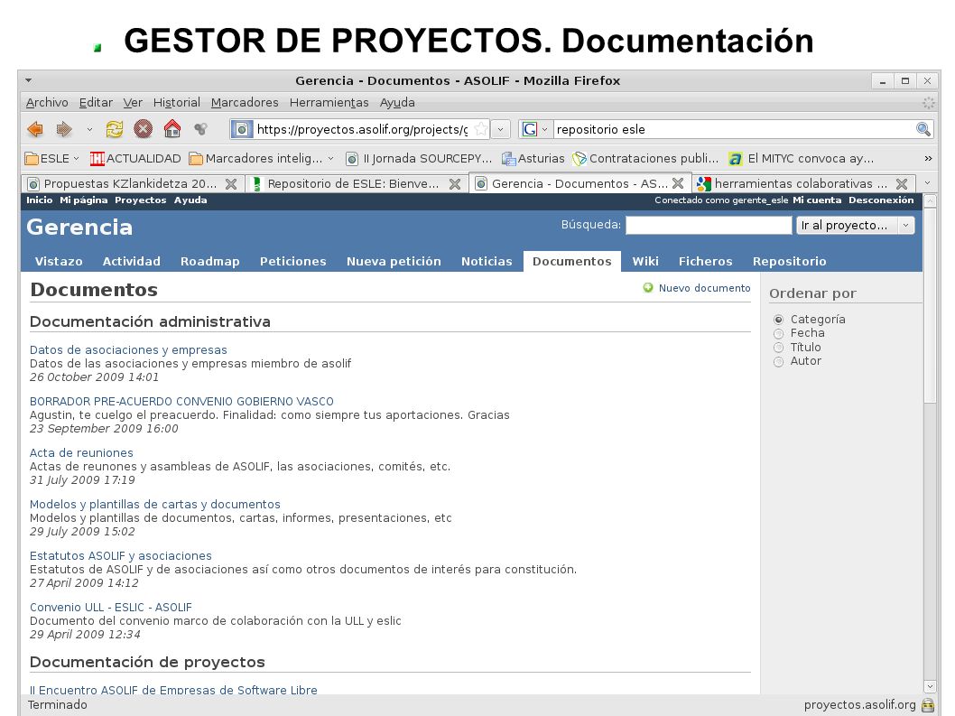The width and height of the screenshot is (955, 716).
Task: Click the security padlock in status bar
Action: pos(928,705)
